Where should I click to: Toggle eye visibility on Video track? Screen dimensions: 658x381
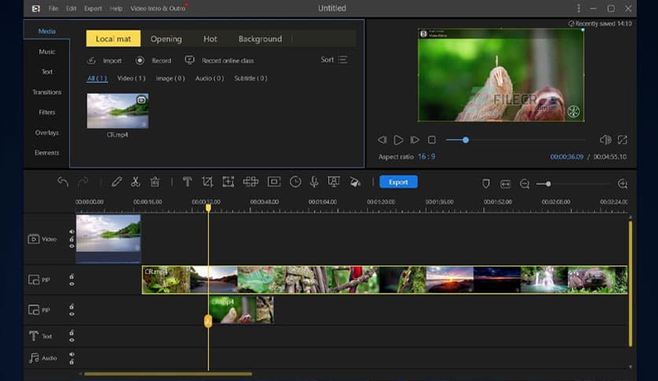(x=72, y=246)
